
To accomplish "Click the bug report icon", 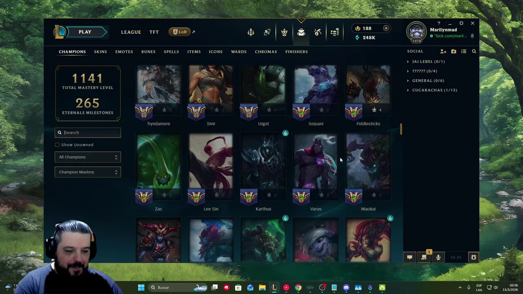I will coord(474,257).
